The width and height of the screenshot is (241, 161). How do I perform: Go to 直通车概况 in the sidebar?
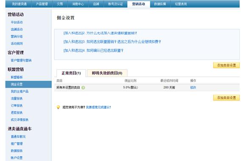18,137
